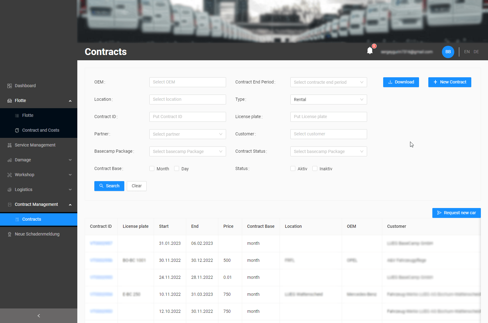Click the Contract Base column header
This screenshot has height=323, width=488.
coord(261,227)
